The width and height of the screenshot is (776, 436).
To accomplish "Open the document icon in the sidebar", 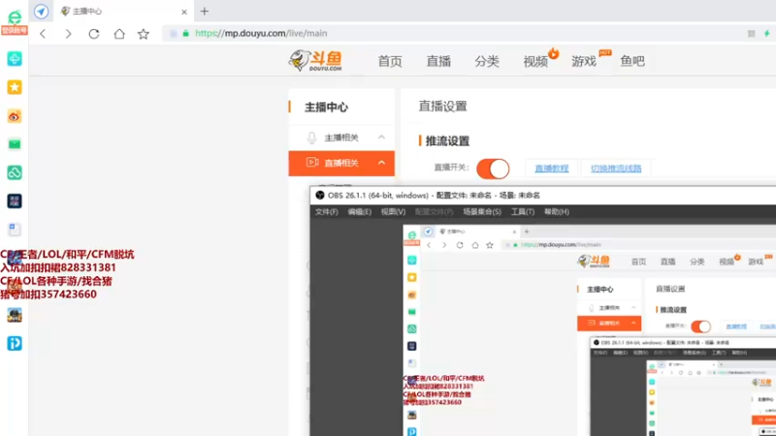I will (x=15, y=230).
